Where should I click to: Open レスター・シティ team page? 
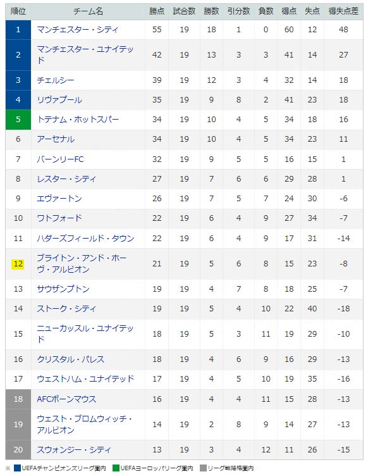[66, 178]
